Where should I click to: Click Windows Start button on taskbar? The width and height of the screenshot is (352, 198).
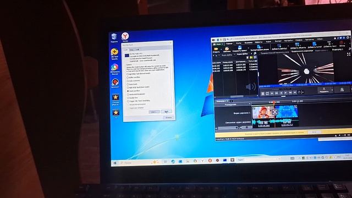[x=115, y=163]
